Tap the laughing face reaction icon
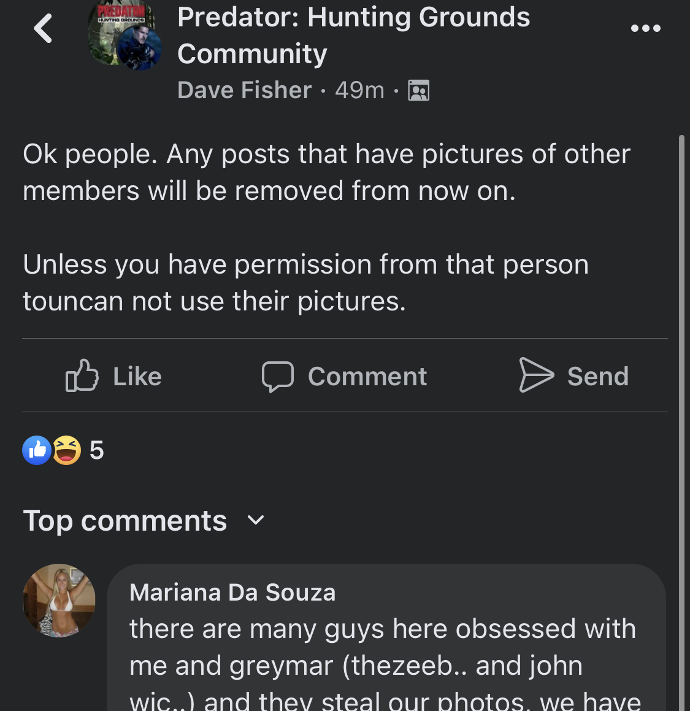Screen dimensions: 690x711 67,450
